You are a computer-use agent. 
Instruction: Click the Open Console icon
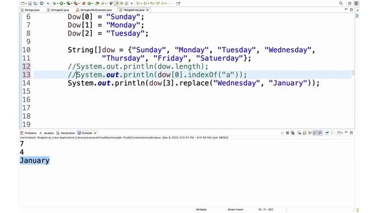click(x=339, y=133)
